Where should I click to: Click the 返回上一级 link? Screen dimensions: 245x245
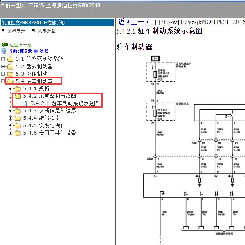pos(20,45)
